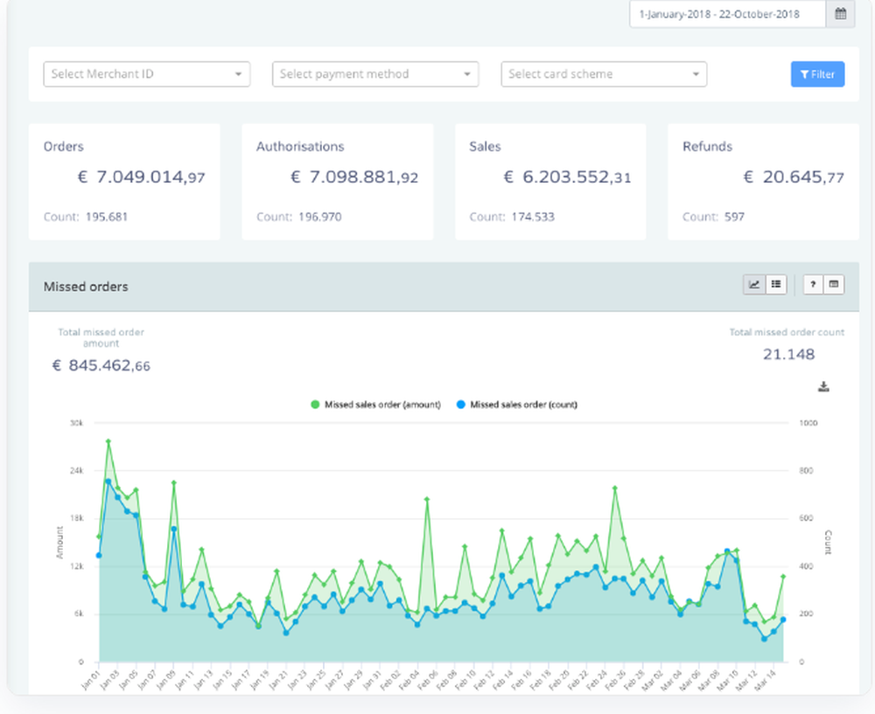Toggle the Missed sales order (count) series
Image resolution: width=875 pixels, height=714 pixels.
tap(517, 405)
